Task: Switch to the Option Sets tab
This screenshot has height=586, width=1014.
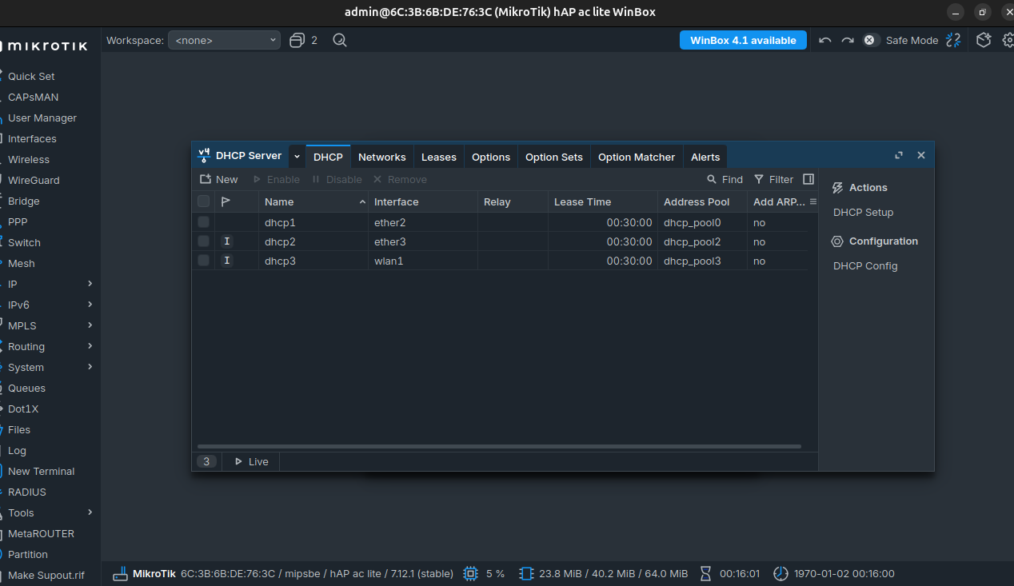Action: (554, 157)
